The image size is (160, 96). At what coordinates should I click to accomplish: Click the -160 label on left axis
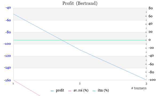coord(7,80)
